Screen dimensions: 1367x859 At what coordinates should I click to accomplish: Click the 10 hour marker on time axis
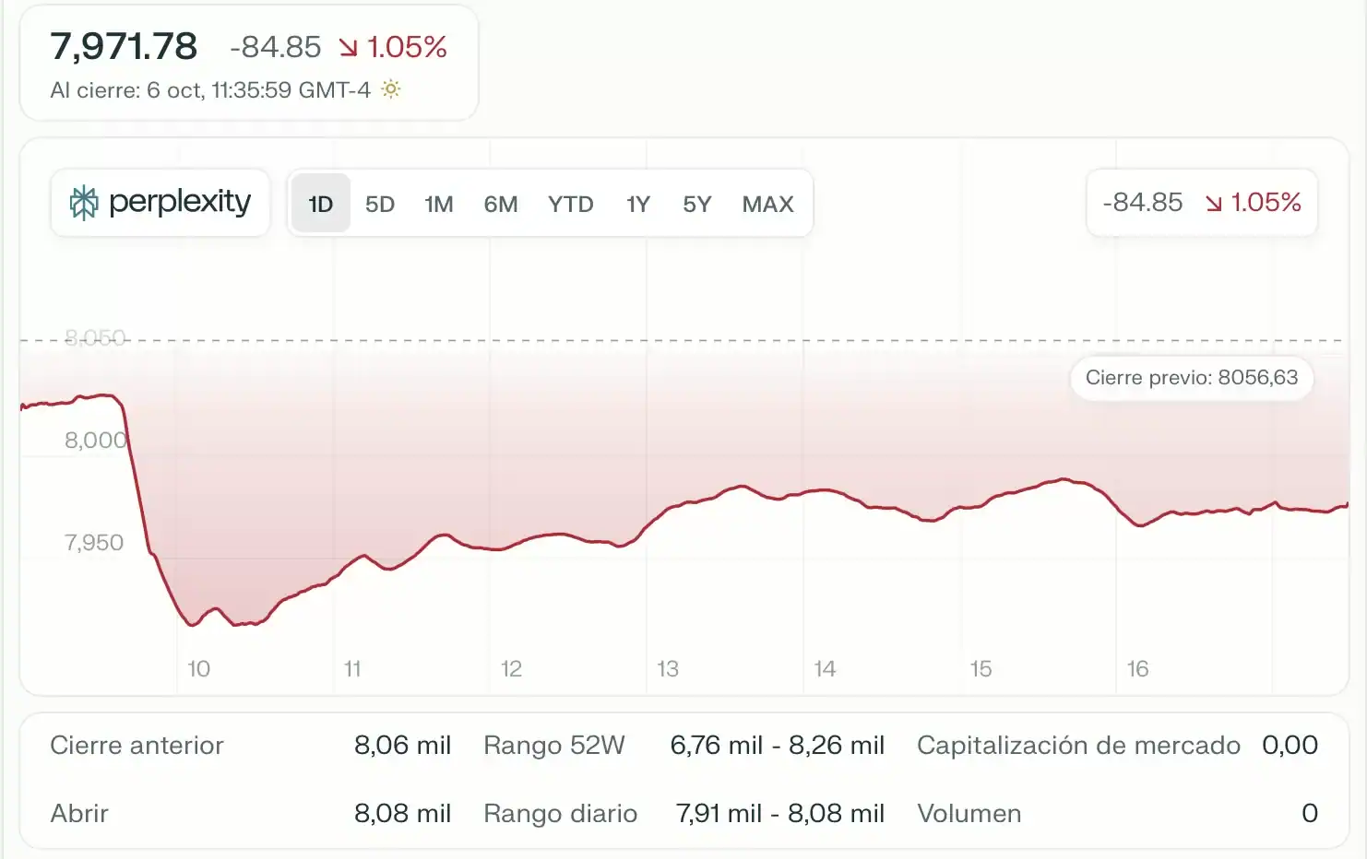(x=198, y=669)
